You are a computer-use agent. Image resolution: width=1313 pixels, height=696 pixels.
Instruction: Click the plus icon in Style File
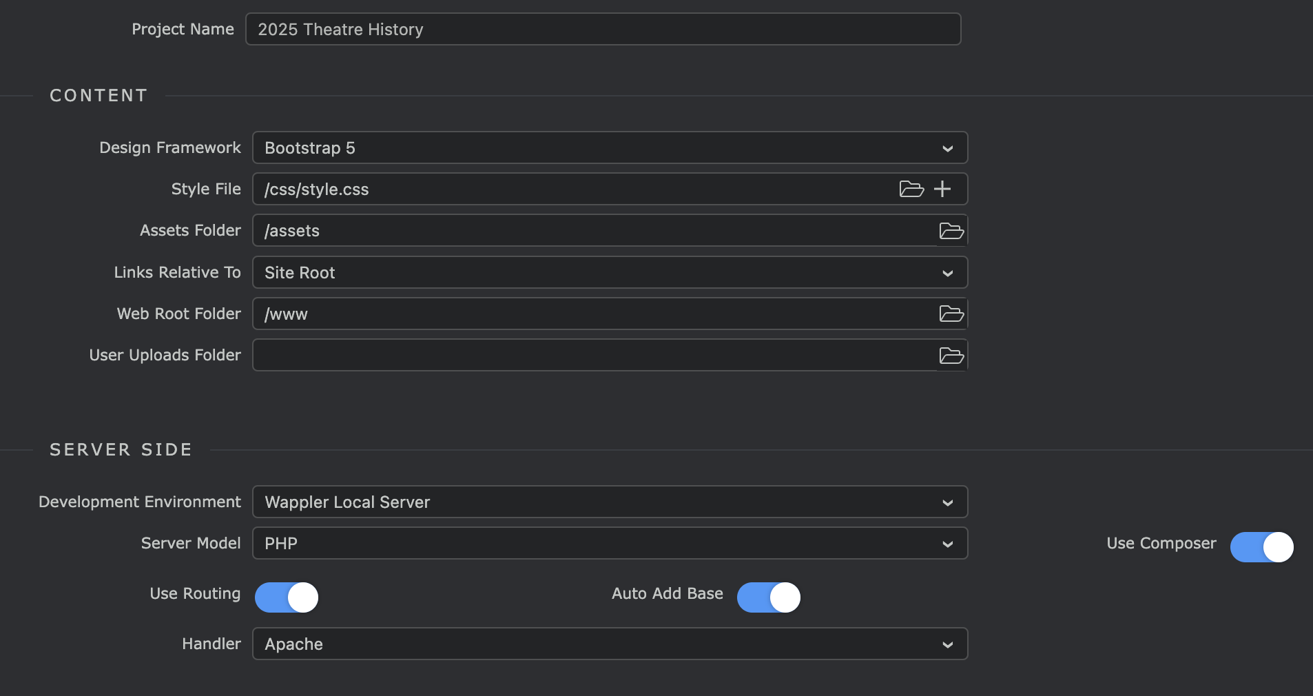[942, 189]
